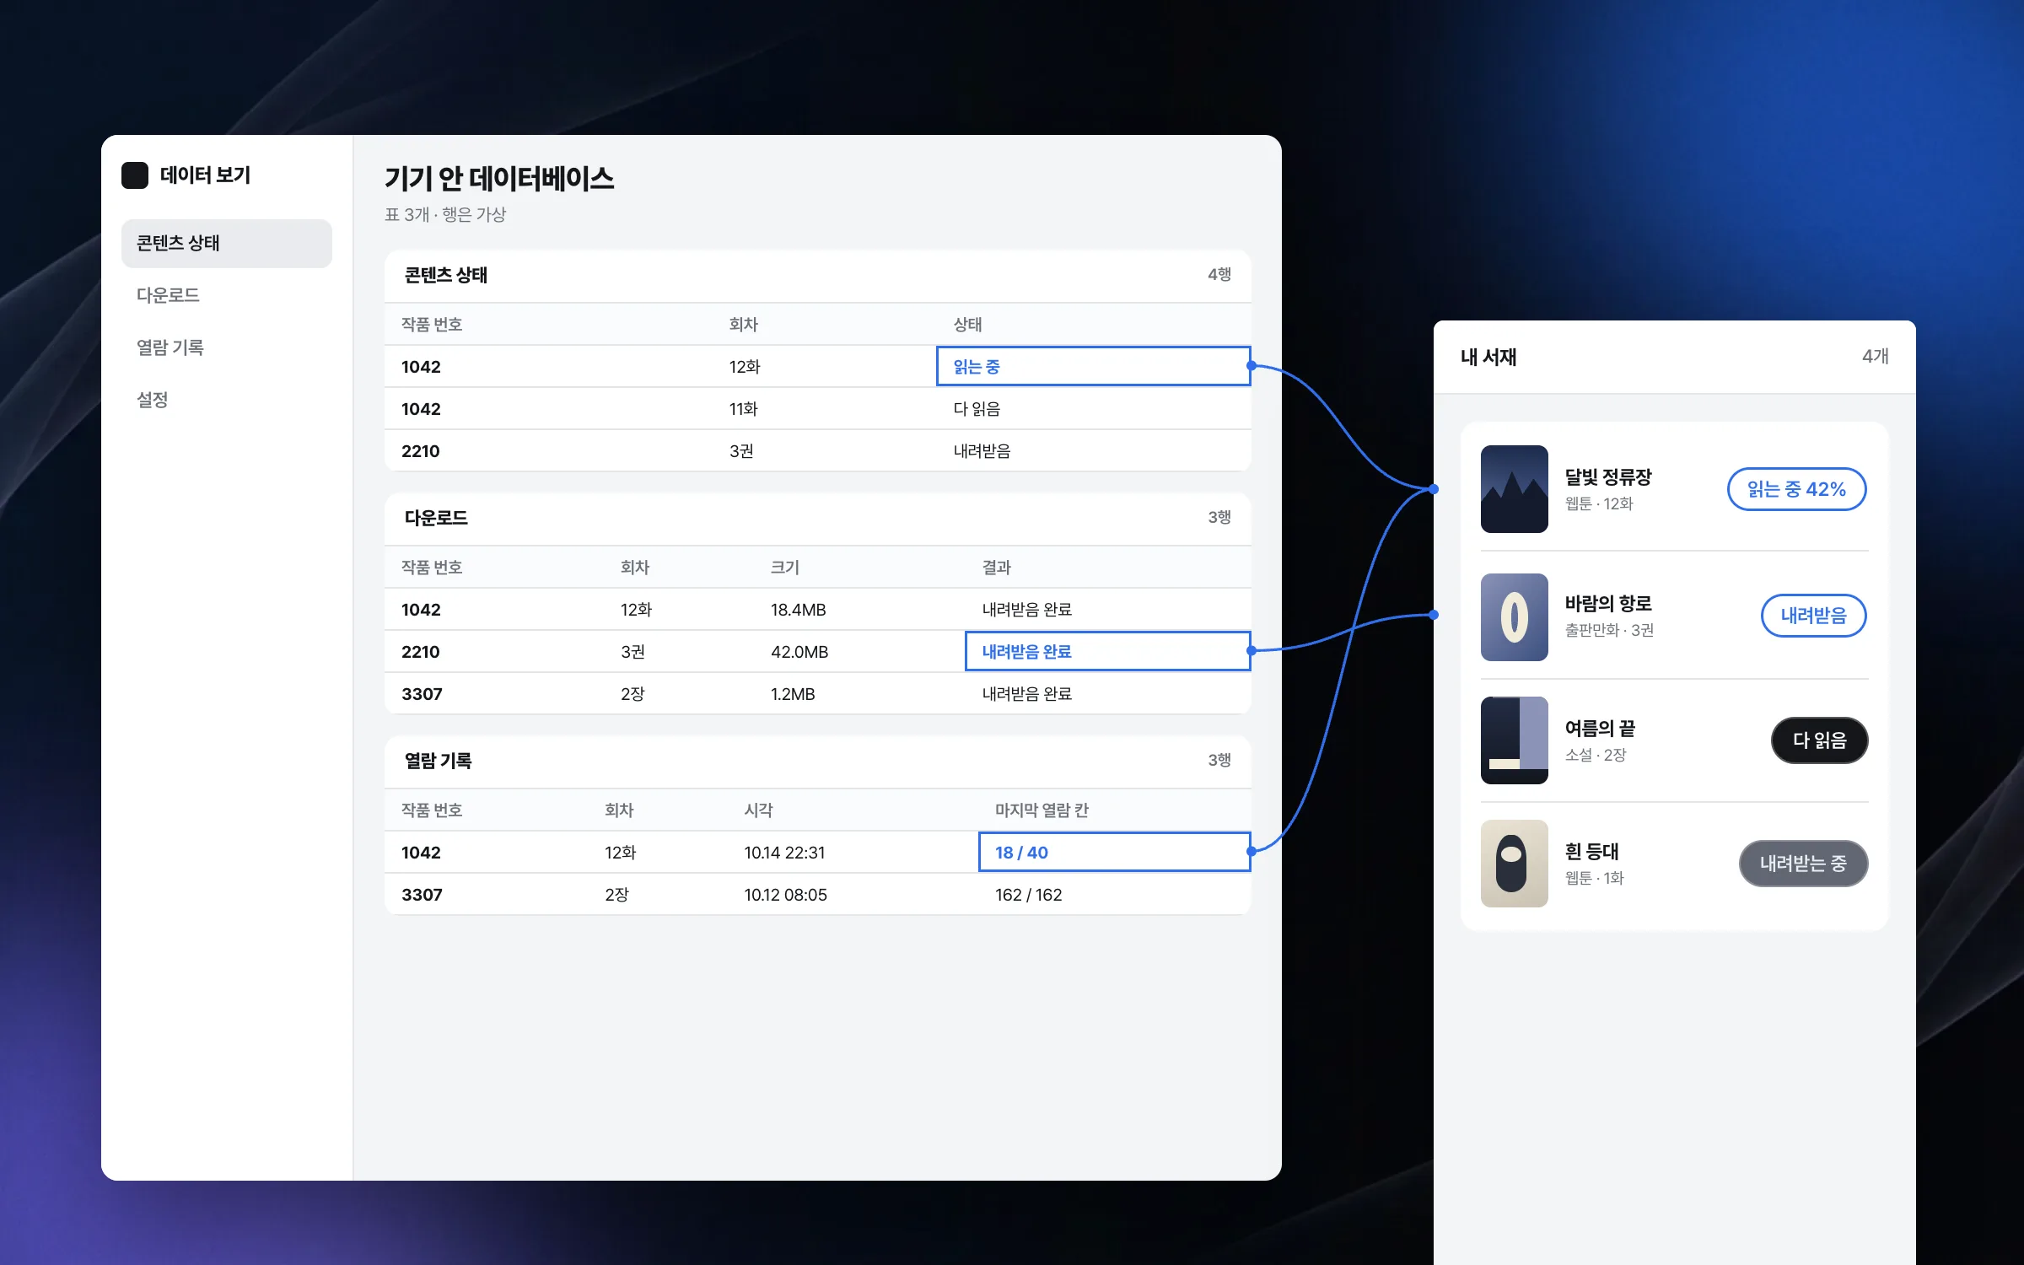Open the 달빛 정류장 mountain cover thumbnail

1514,489
